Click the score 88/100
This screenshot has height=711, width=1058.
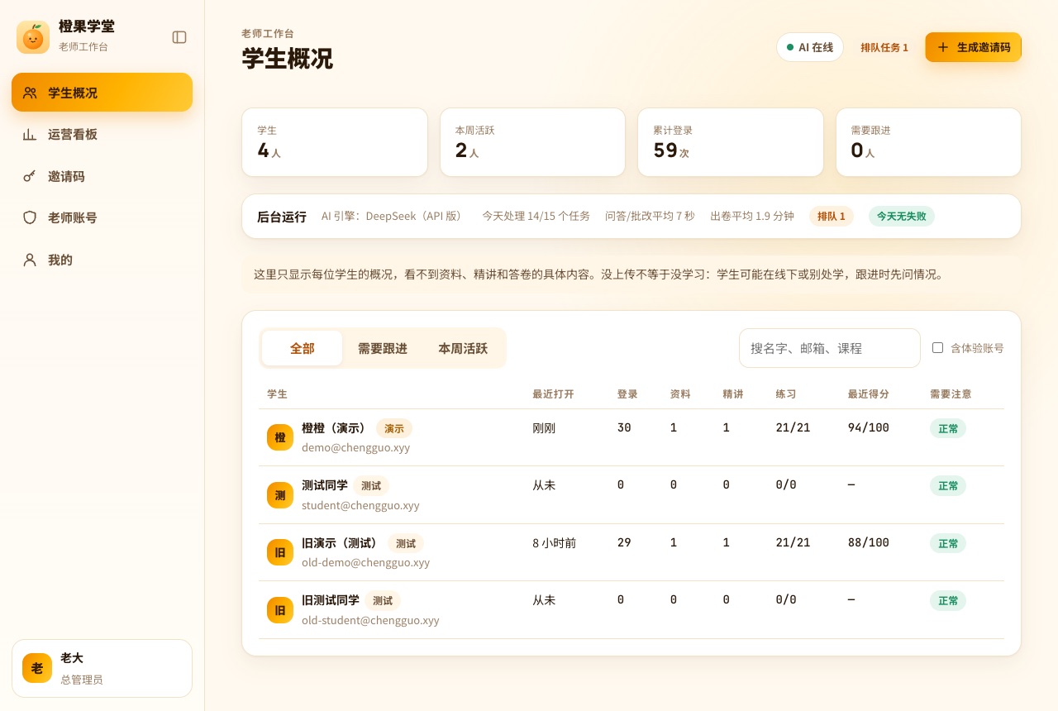pos(869,542)
